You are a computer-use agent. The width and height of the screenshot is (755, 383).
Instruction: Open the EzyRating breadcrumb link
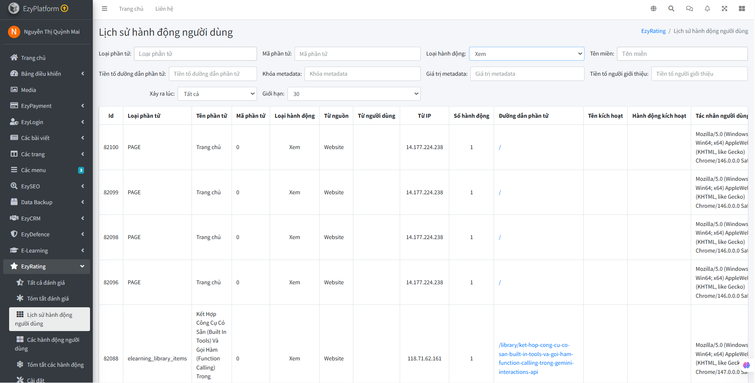point(653,31)
